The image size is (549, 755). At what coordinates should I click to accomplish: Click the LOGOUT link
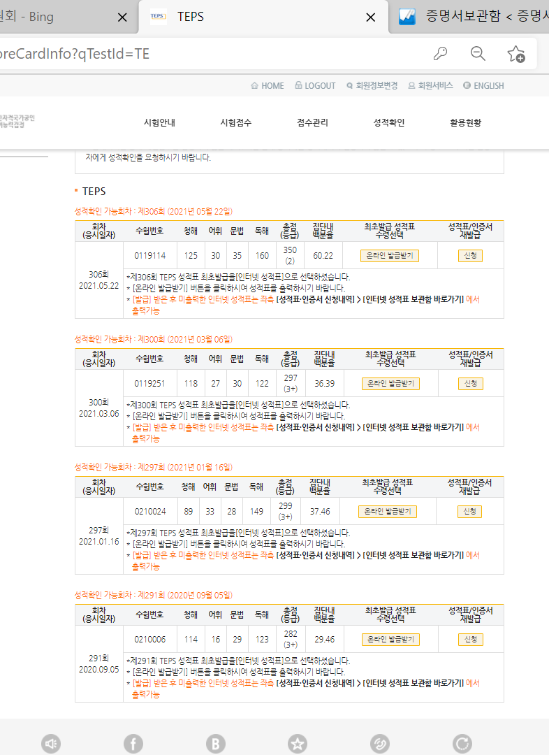(x=315, y=86)
